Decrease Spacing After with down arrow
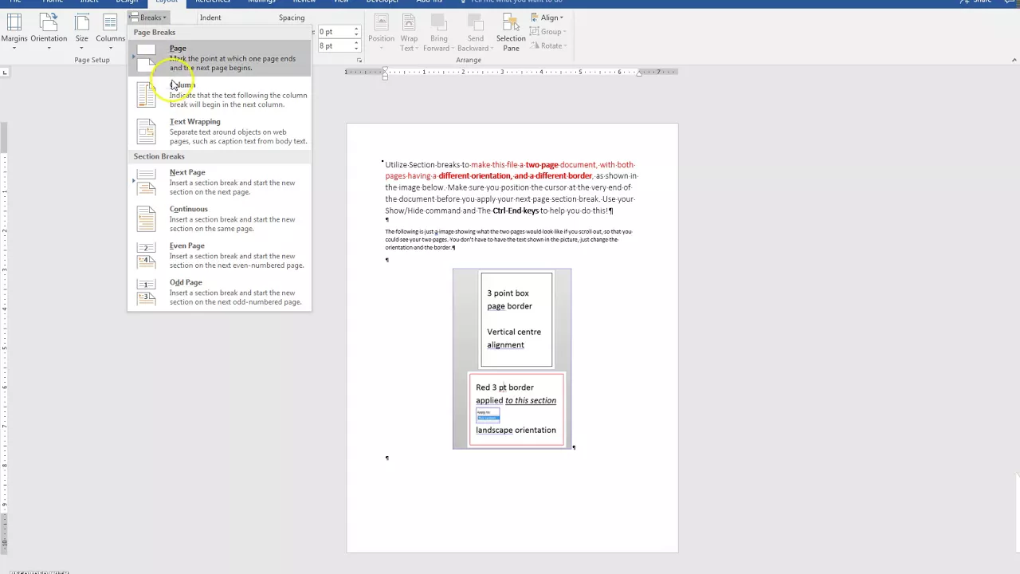Viewport: 1020px width, 574px height. pyautogui.click(x=356, y=49)
